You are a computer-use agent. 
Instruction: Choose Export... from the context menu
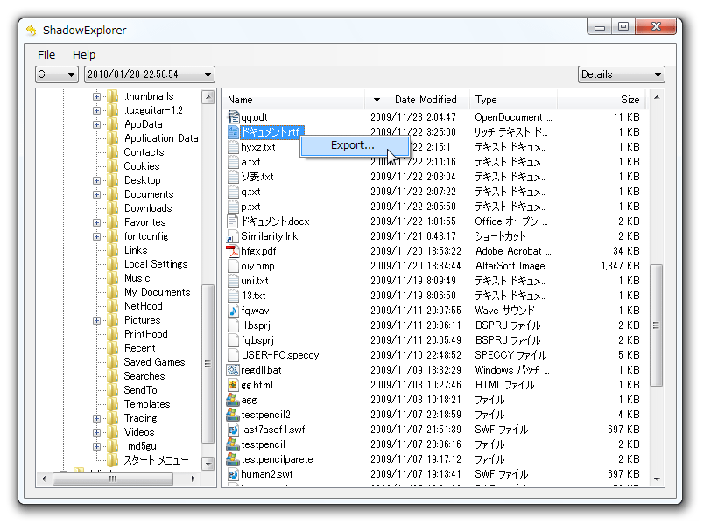point(353,145)
